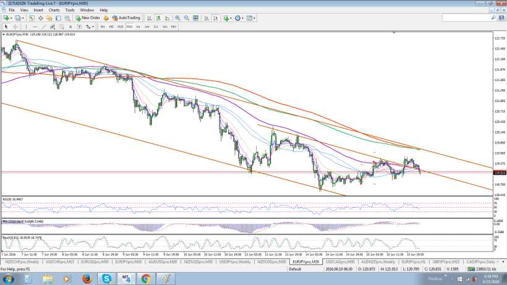Open the Insert menu
Viewport: 507px width, 285px height.
(38, 10)
